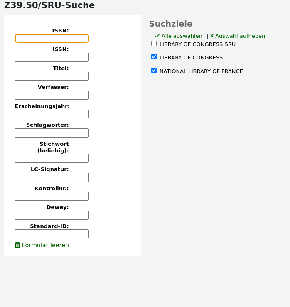
Task: Click the Verfasser input field
Action: pyautogui.click(x=52, y=95)
